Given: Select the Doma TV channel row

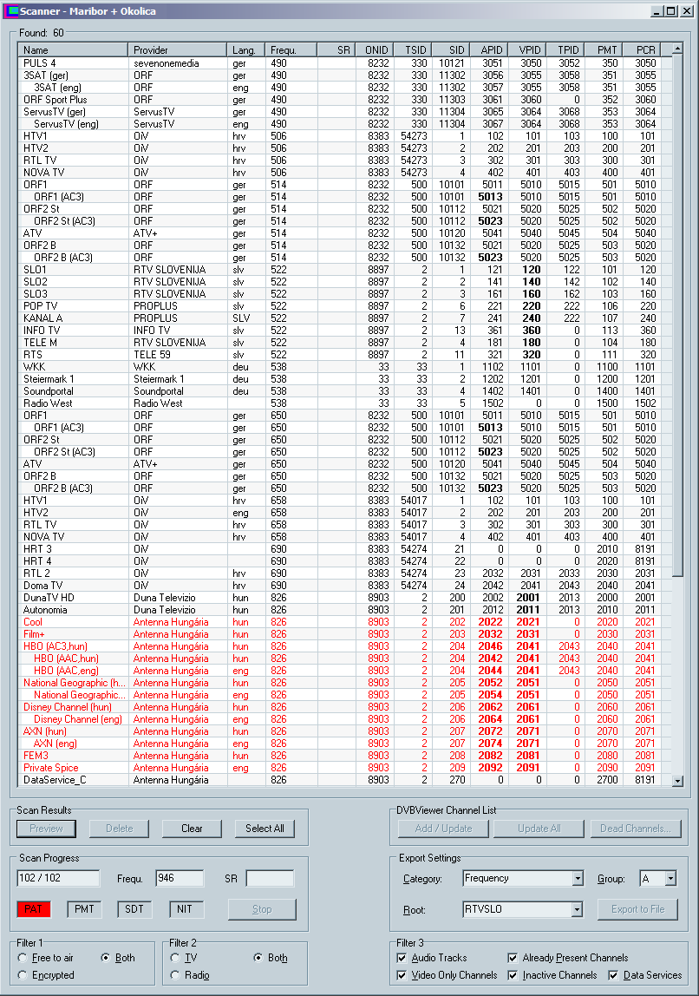Looking at the screenshot, I should (344, 585).
